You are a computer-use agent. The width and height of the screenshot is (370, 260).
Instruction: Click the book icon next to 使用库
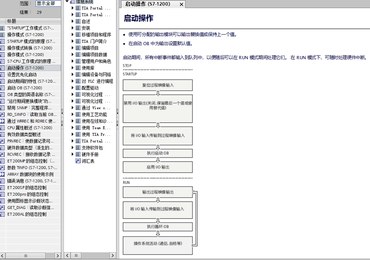(78, 68)
